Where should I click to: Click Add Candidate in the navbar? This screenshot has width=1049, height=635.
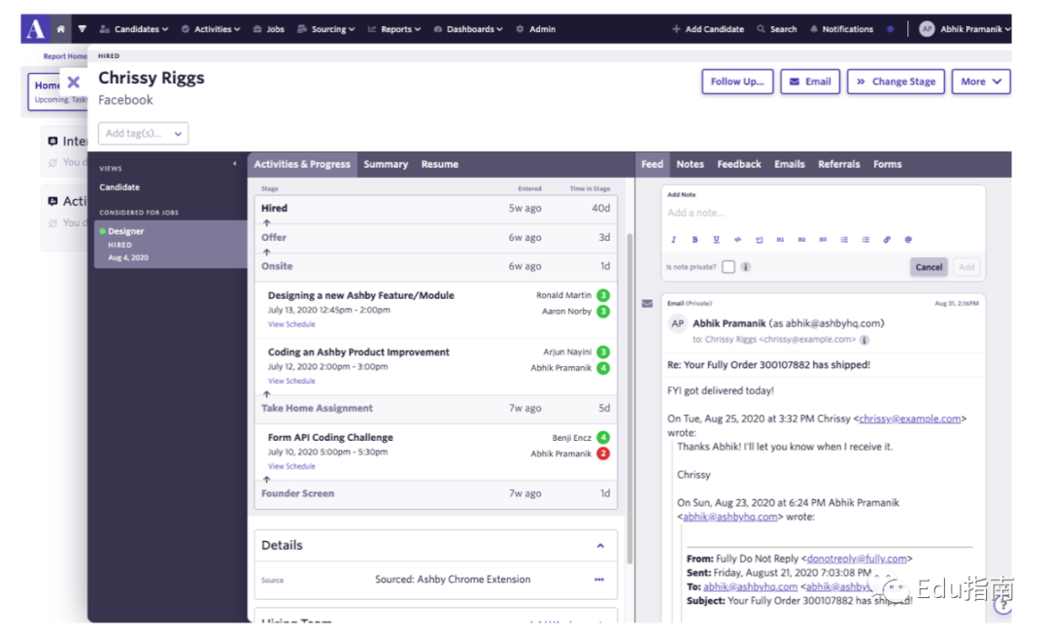708,29
